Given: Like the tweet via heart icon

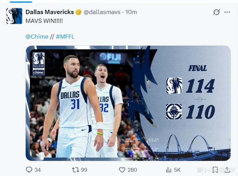Looking at the screenshot, I should point(122,170).
